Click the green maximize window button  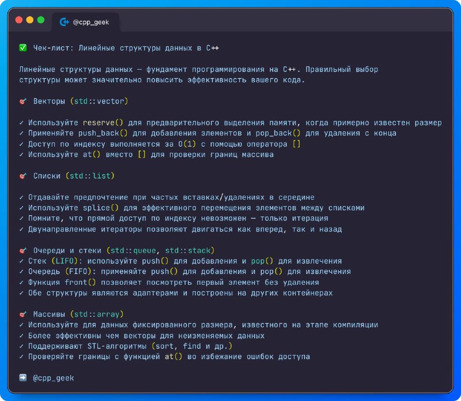tap(41, 20)
